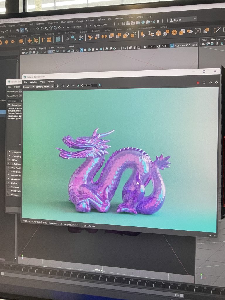Click the undo arrow icon

click(x=3, y=31)
